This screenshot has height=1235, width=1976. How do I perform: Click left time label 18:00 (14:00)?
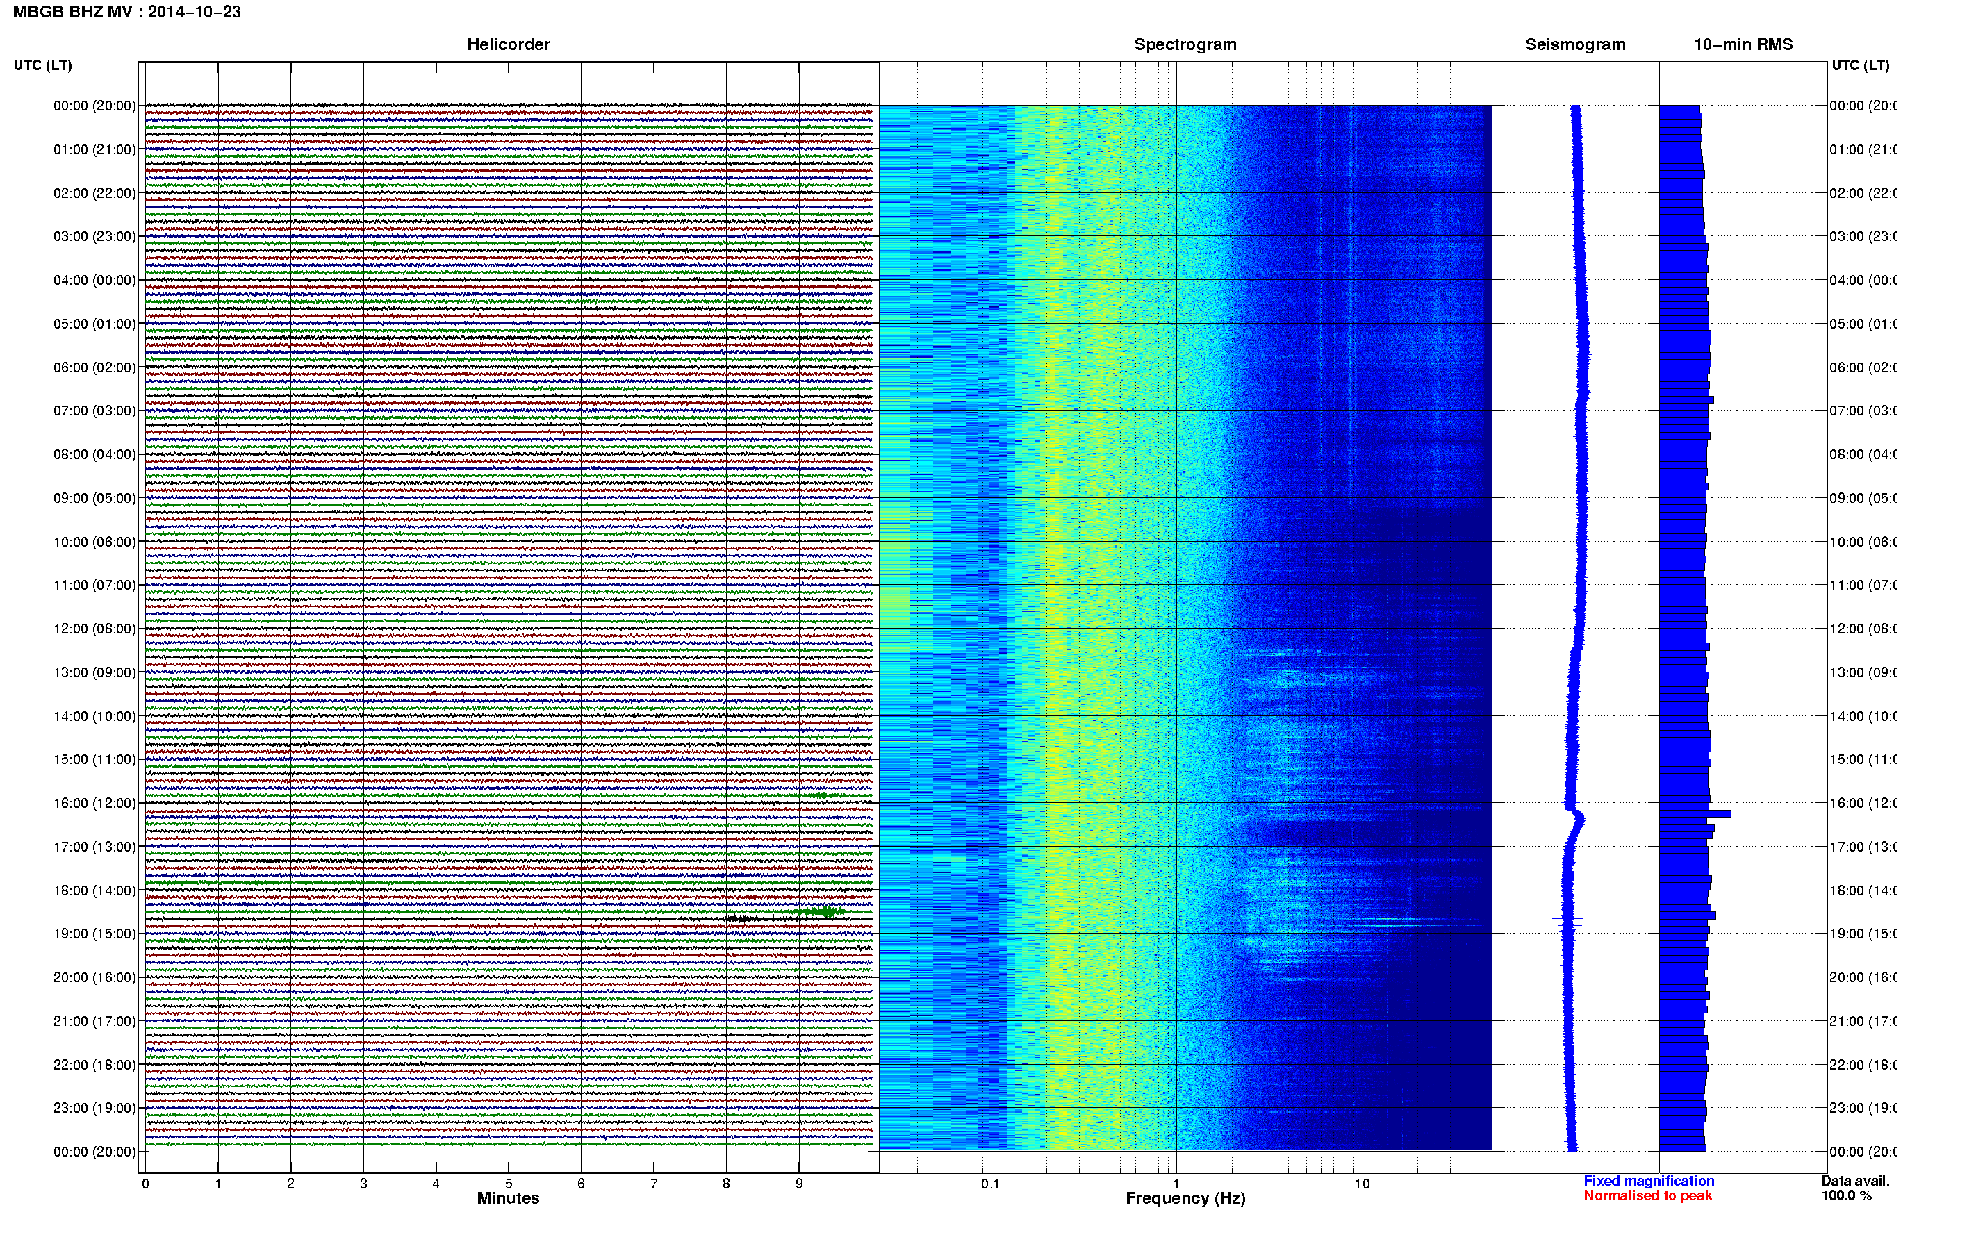(94, 890)
